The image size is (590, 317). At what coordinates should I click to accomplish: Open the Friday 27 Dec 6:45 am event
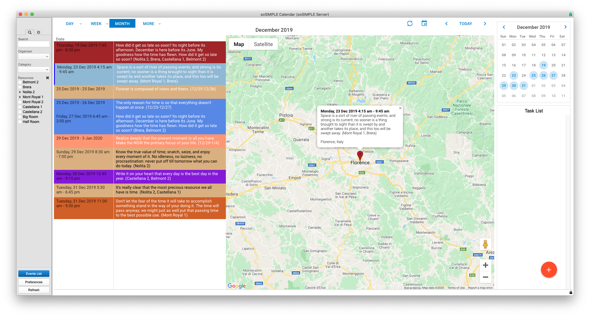tap(140, 123)
